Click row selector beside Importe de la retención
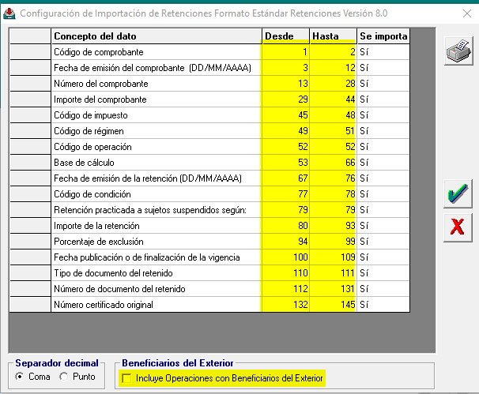 pyautogui.click(x=30, y=226)
